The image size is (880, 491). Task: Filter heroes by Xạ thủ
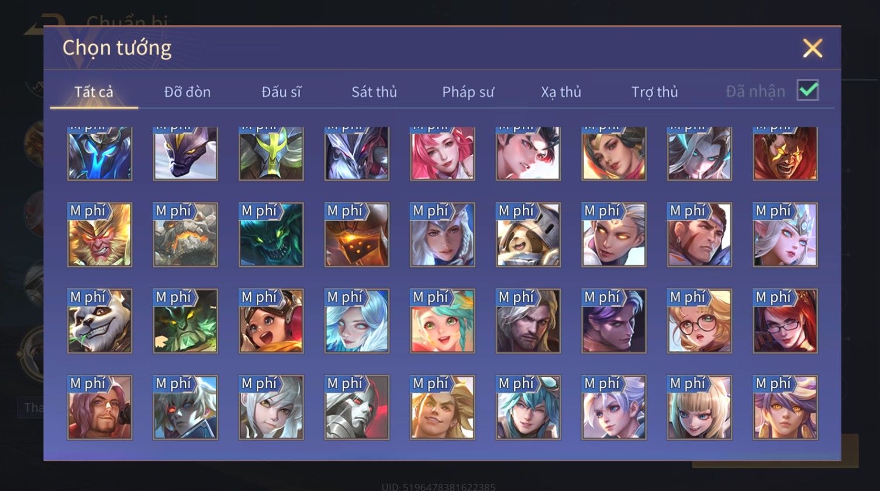tap(561, 92)
